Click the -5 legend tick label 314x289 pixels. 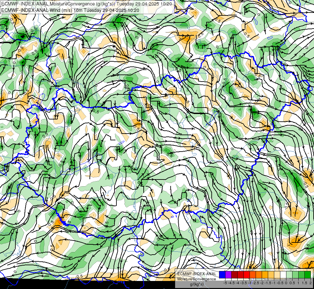pyautogui.click(x=225, y=283)
